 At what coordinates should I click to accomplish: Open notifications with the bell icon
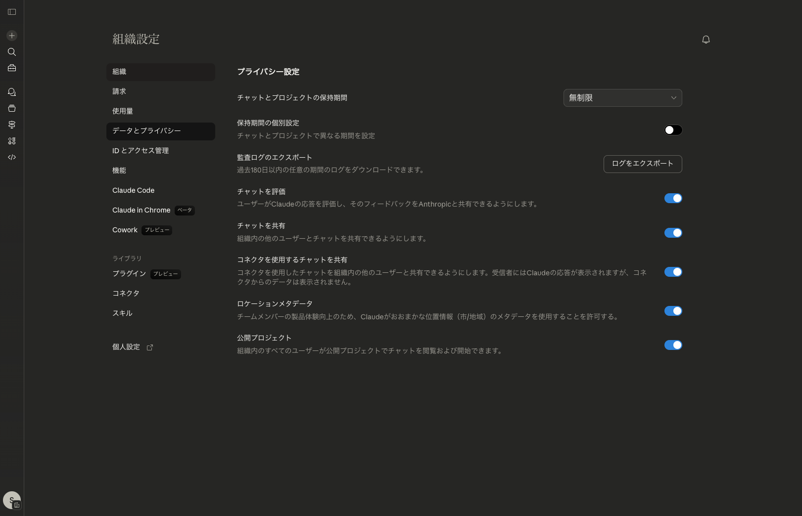(706, 39)
